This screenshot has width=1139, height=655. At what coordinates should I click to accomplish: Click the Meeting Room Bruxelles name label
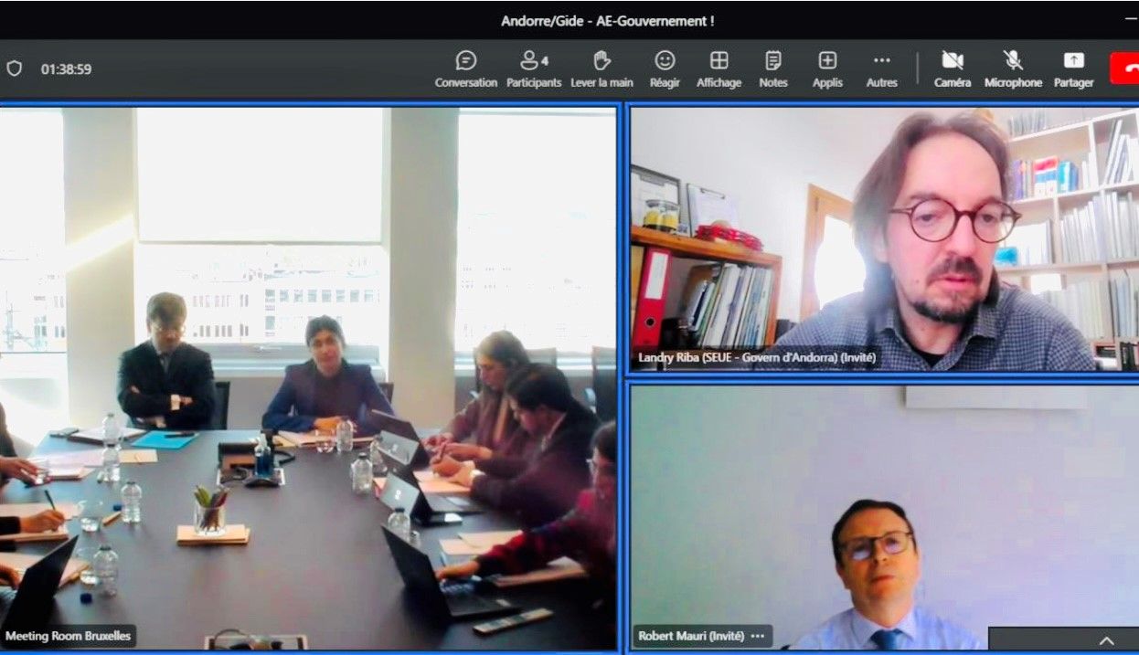coord(69,636)
